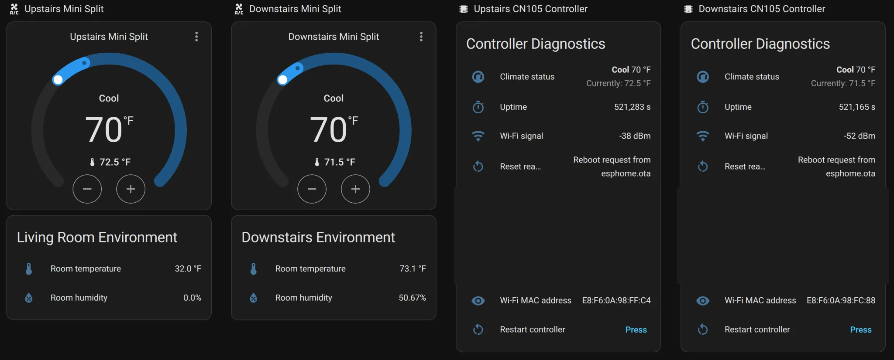Click the Downstairs thermostat white slider handle
Screen dimensions: 894x360
[282, 79]
